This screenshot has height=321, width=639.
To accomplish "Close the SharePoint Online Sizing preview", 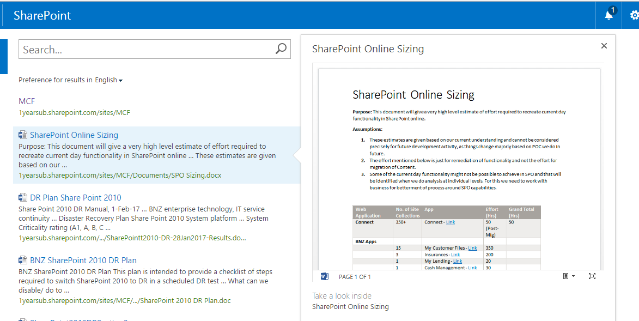I will [x=604, y=46].
